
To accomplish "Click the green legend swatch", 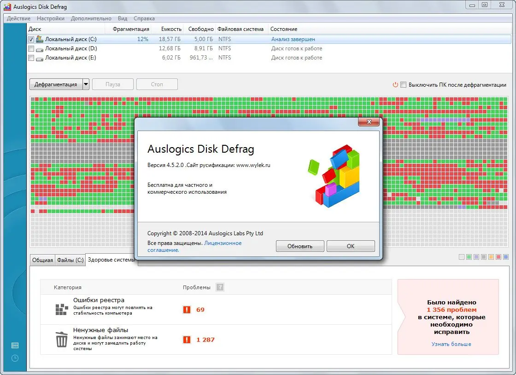I will 469,257.
